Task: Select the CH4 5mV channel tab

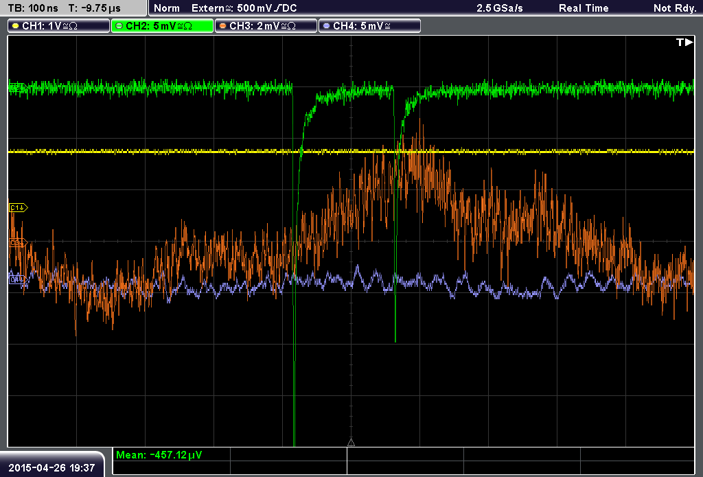Action: (369, 26)
